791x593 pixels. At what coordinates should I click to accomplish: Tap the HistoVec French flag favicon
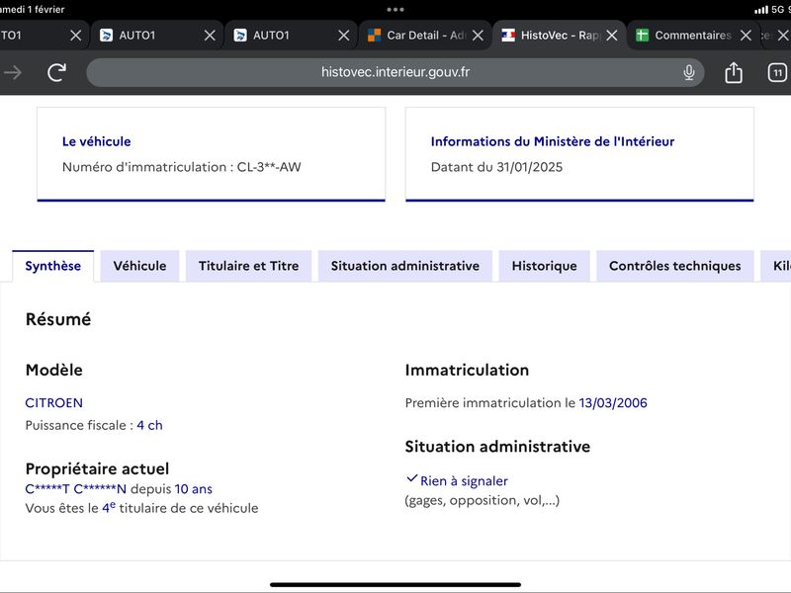pyautogui.click(x=508, y=36)
